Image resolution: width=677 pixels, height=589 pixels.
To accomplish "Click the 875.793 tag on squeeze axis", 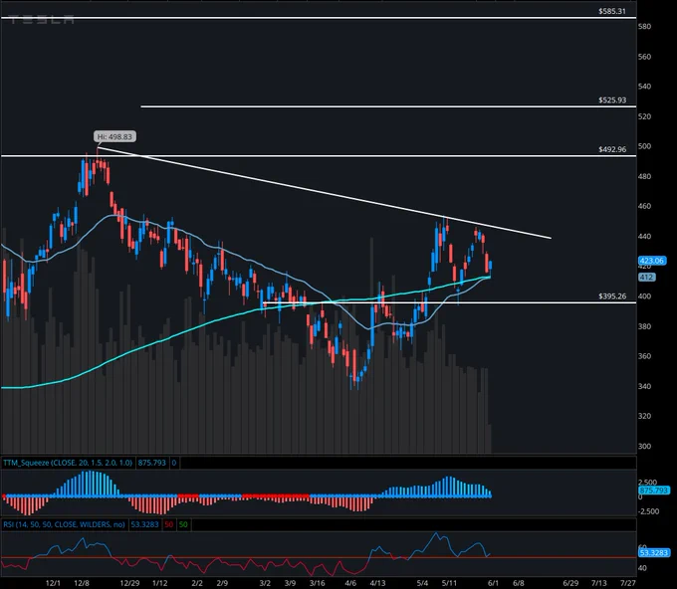I will pos(654,491).
